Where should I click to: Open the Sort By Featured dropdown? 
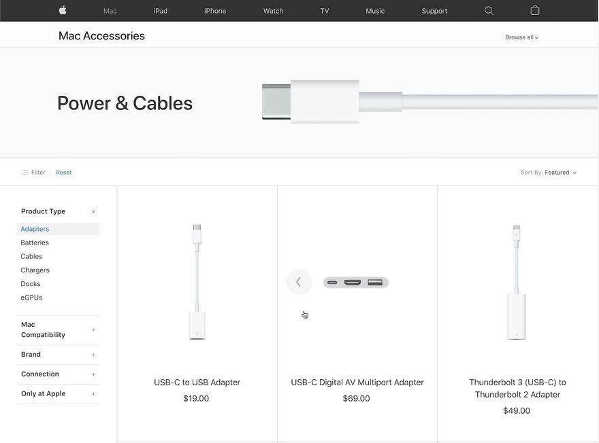click(549, 173)
